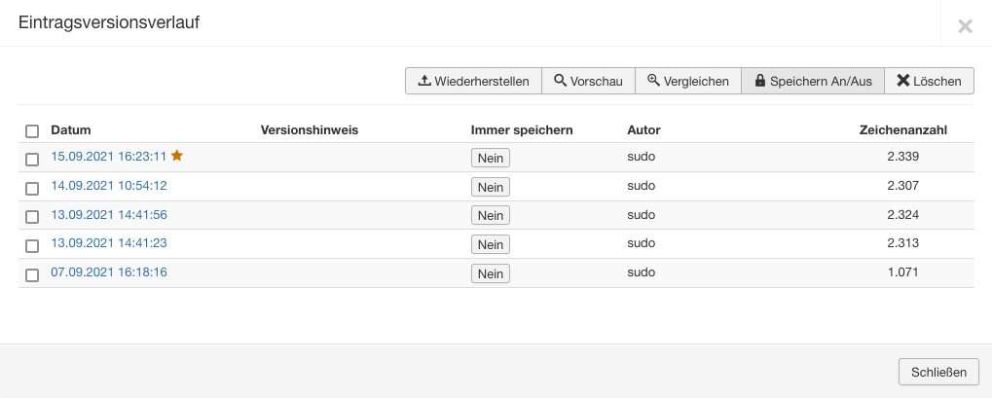The image size is (992, 398).
Task: Switch Nein button for 14.09.2021 version
Action: click(x=490, y=187)
